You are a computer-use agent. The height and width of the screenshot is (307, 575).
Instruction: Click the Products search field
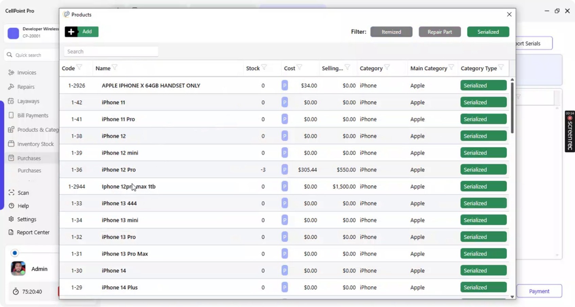(111, 51)
